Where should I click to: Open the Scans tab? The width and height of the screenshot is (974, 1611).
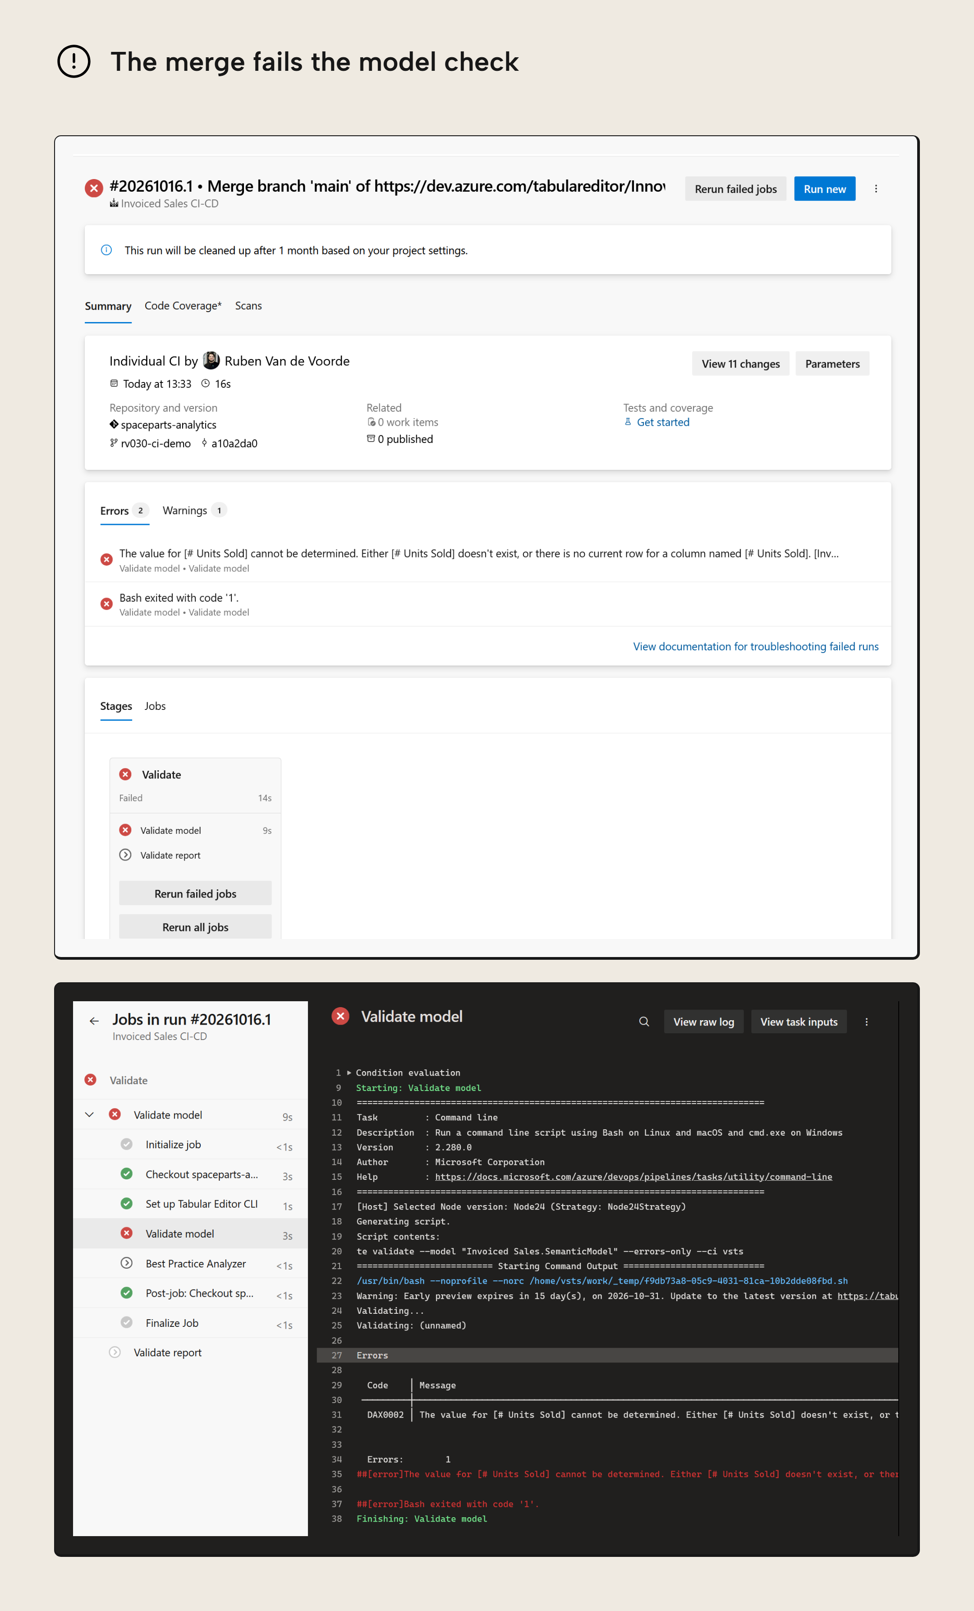[x=248, y=305]
